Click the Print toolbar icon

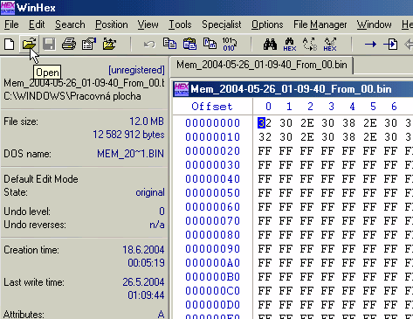69,45
